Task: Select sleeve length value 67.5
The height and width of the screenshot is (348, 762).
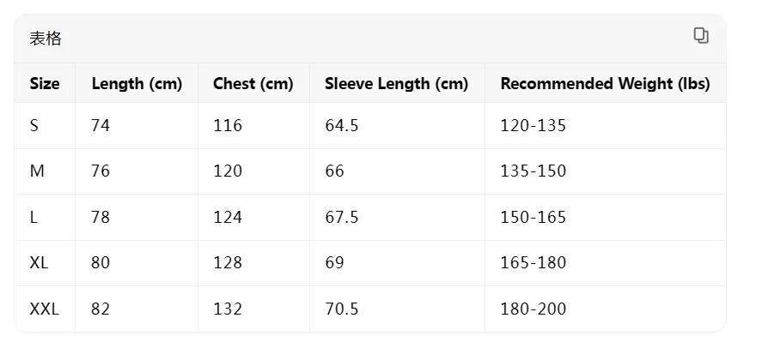Action: click(x=341, y=218)
